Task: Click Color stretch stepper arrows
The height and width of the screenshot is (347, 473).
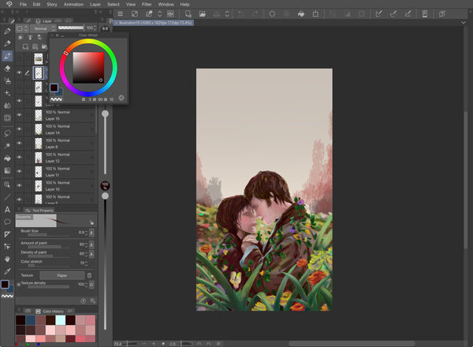Action: pos(86,263)
